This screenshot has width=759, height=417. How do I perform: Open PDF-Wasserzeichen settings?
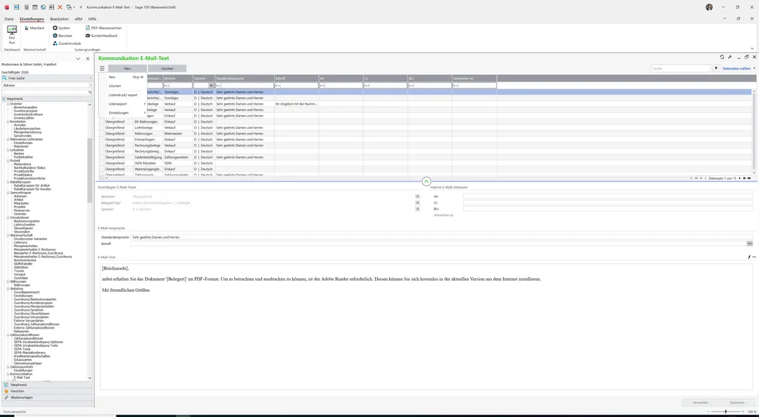click(x=103, y=28)
